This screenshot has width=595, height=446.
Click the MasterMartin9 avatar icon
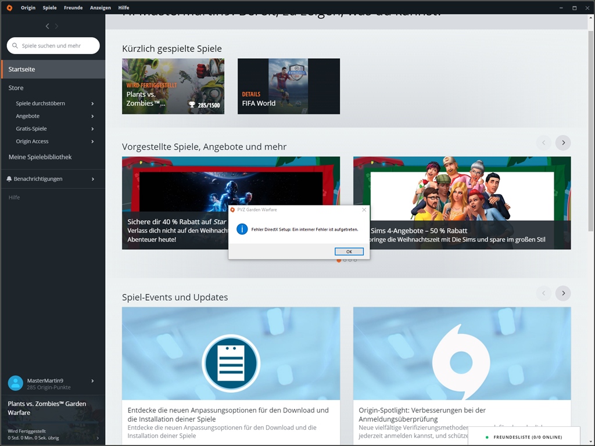[x=16, y=383]
